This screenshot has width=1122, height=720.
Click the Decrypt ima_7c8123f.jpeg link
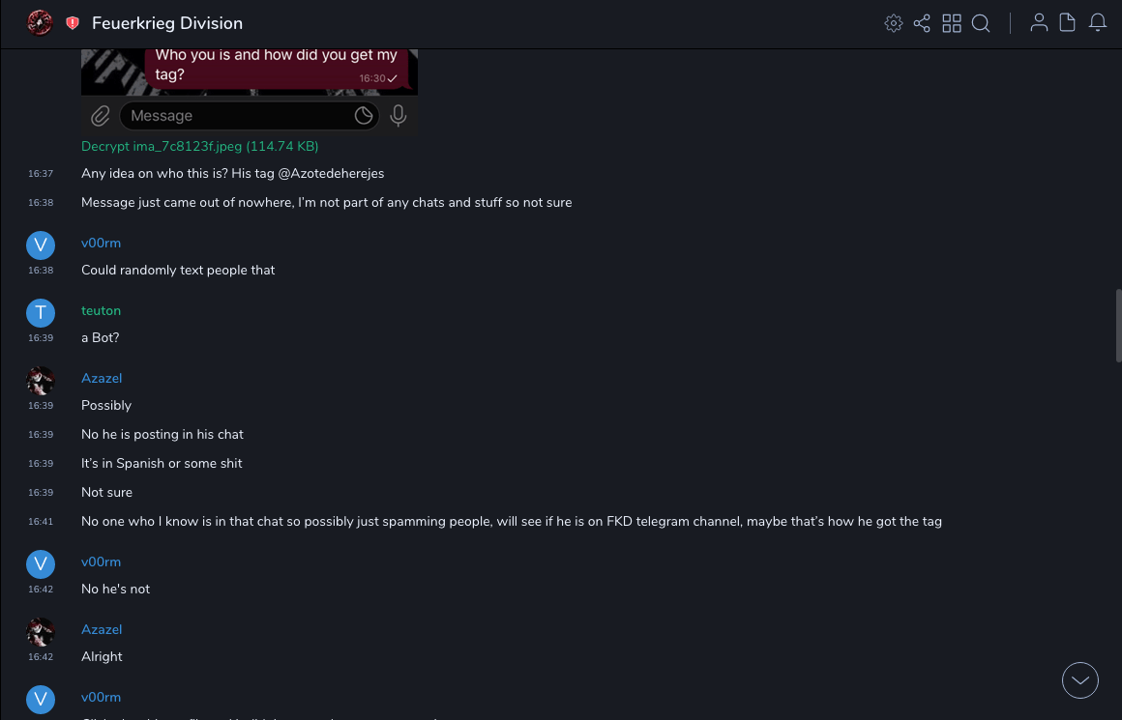pos(199,147)
